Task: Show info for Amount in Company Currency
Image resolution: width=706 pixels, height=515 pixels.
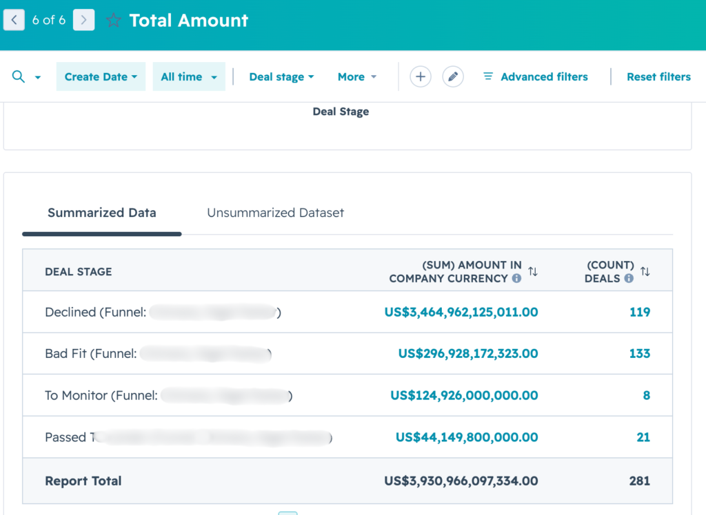Action: 516,278
